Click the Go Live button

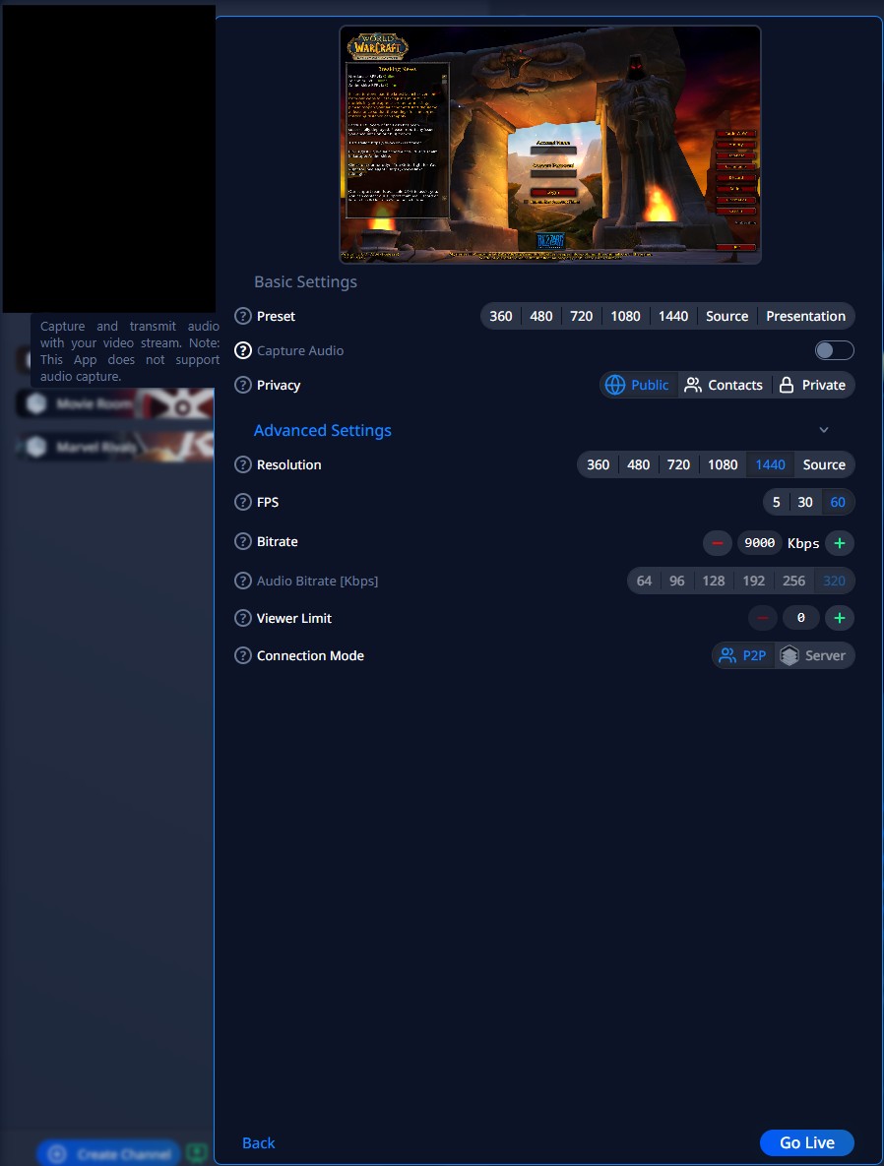[806, 1142]
